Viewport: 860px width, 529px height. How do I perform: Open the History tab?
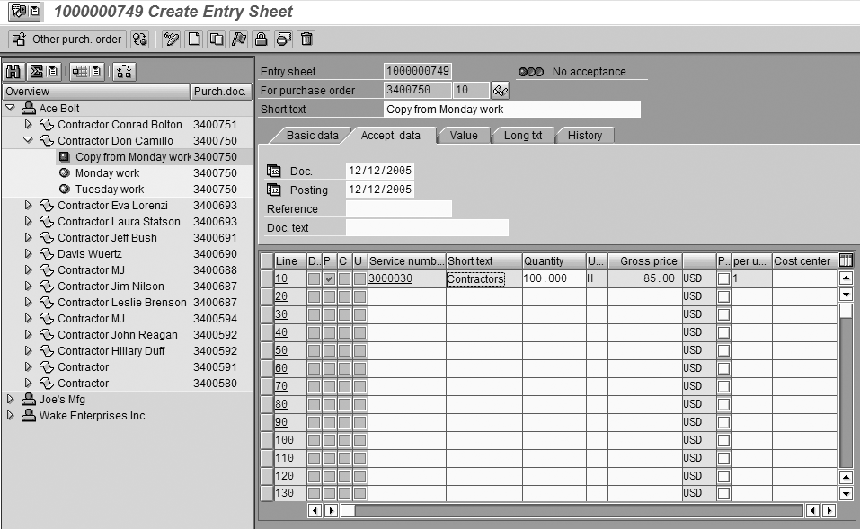[584, 135]
